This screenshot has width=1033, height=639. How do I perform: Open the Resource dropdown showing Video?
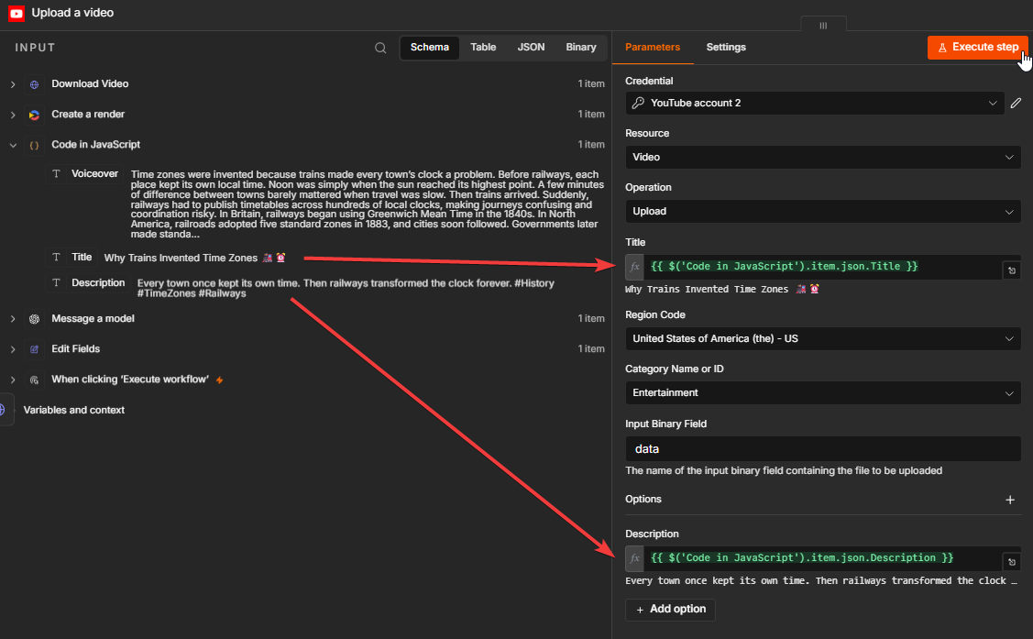(x=823, y=158)
